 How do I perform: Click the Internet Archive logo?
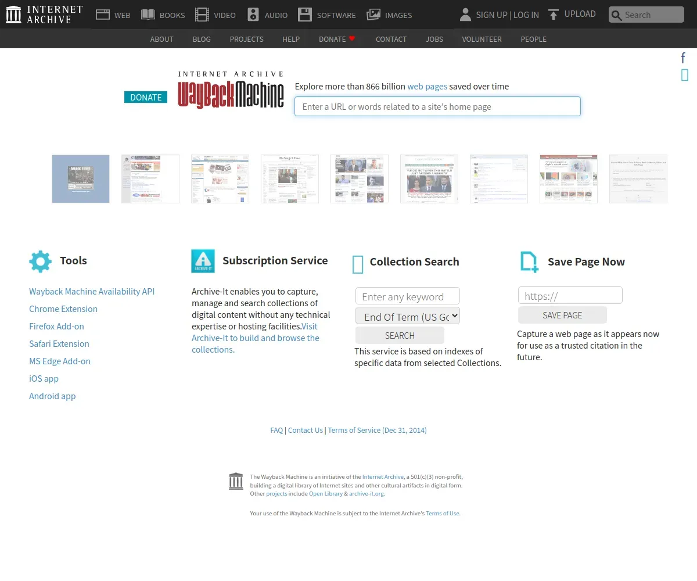44,15
